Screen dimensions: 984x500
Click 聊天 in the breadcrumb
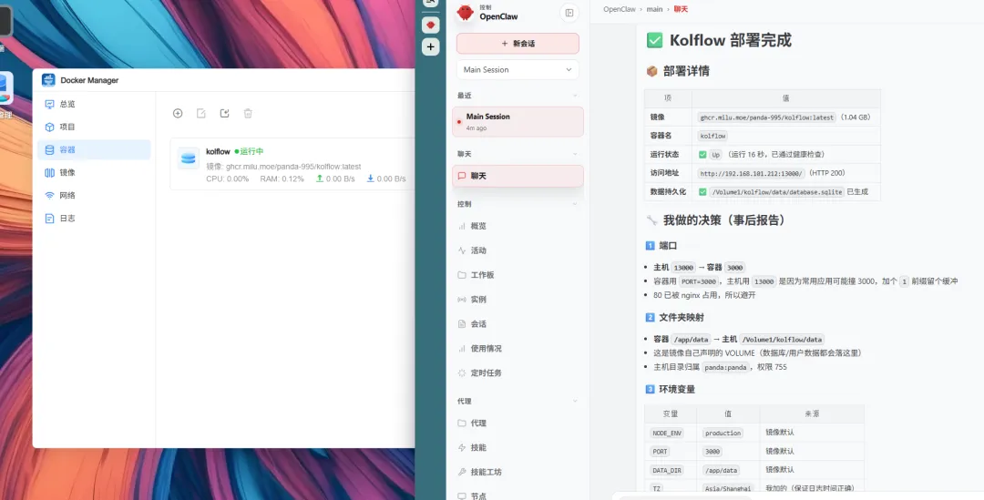(x=681, y=9)
